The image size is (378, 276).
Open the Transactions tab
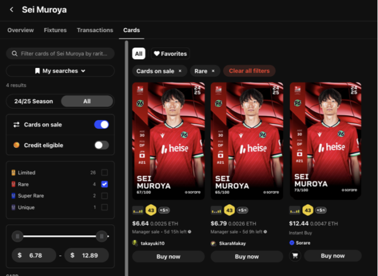[x=95, y=30]
